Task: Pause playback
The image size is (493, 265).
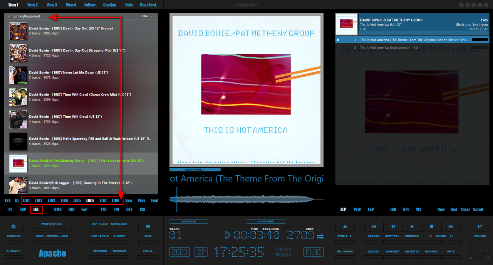Action: 393,227
